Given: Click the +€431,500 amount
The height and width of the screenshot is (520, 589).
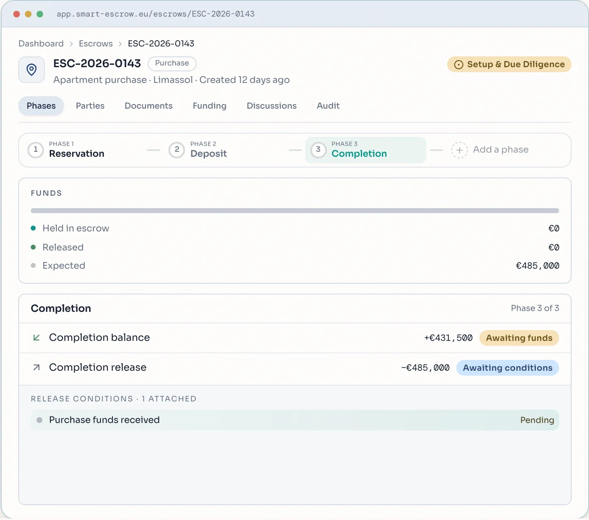Looking at the screenshot, I should (448, 338).
